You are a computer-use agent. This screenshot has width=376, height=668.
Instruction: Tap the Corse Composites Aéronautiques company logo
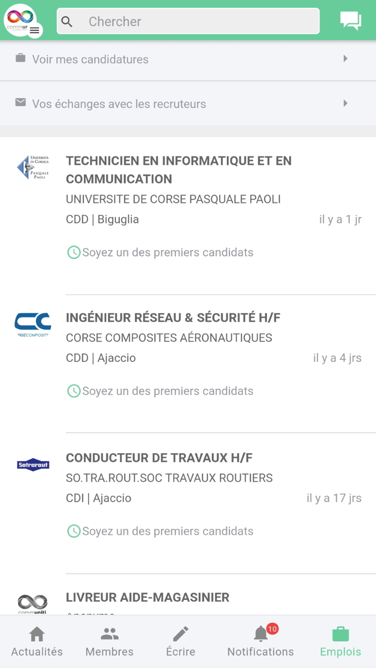[33, 324]
